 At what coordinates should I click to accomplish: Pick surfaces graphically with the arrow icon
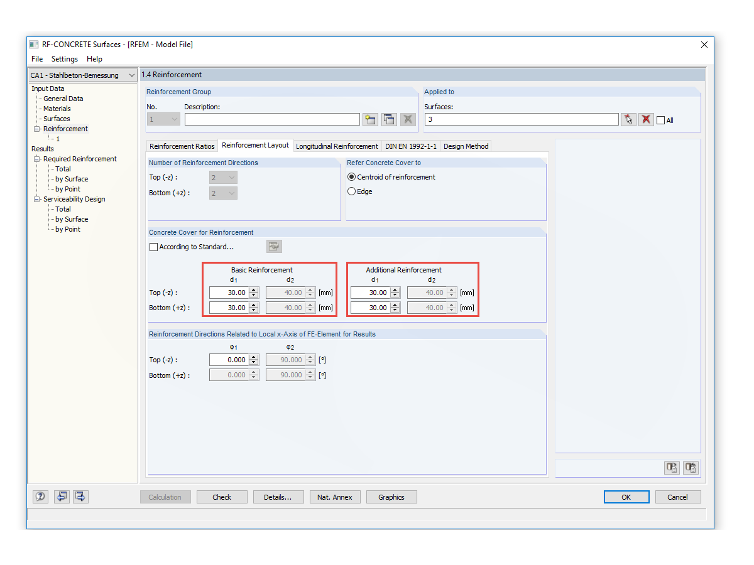pyautogui.click(x=628, y=119)
